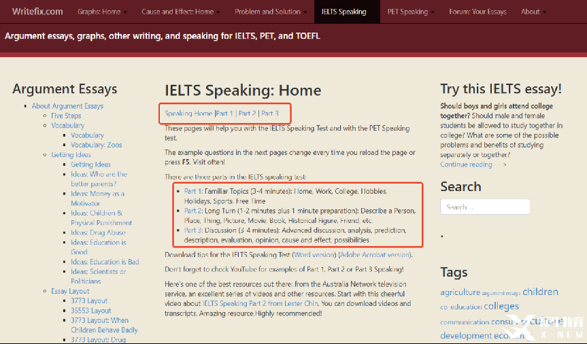Open the Part 3: Discussion bullet link
Image resolution: width=587 pixels, height=344 pixels.
coord(193,230)
